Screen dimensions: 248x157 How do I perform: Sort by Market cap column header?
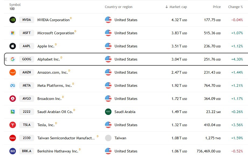[x=176, y=7]
